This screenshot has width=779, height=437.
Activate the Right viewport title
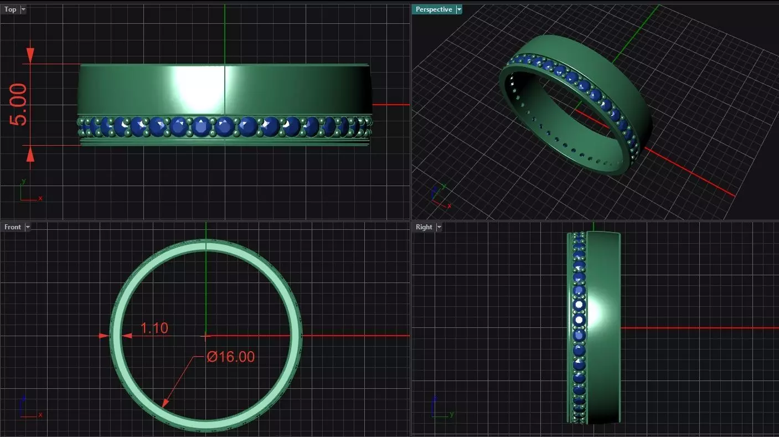coord(424,227)
